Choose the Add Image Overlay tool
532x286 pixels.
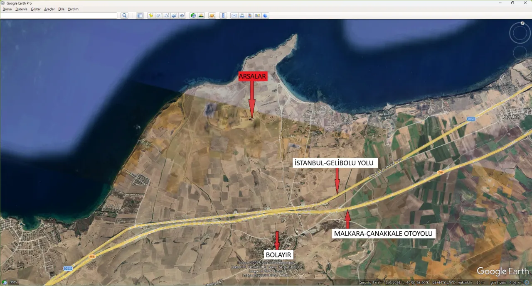(175, 16)
